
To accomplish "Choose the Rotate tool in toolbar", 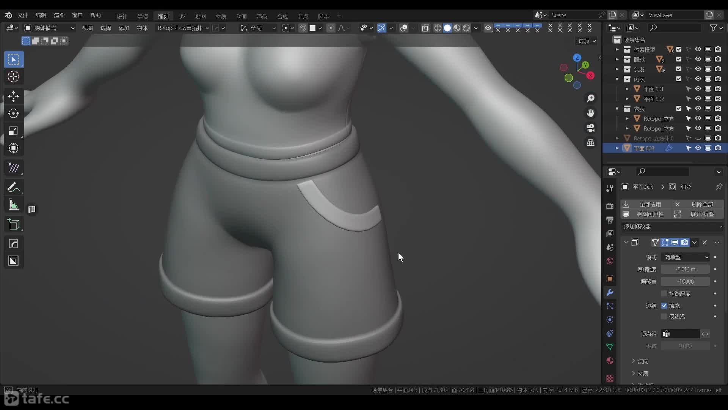I will [x=14, y=114].
